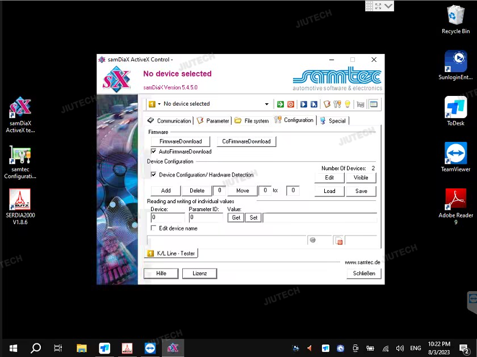Click the taskbar search magnifier
This screenshot has height=357, width=477.
(x=36, y=348)
